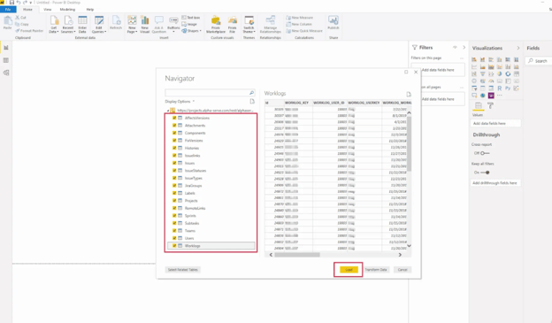
Task: Add a New Visual from the ribbon
Action: [x=145, y=24]
